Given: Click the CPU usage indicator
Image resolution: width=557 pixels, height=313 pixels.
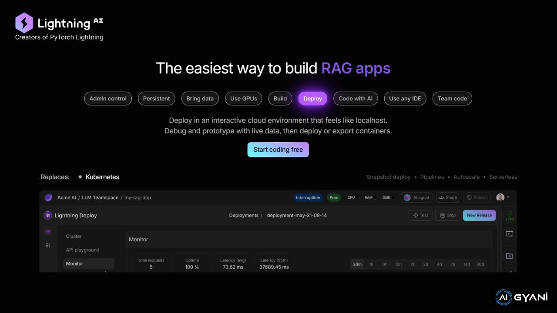Looking at the screenshot, I should [x=352, y=197].
